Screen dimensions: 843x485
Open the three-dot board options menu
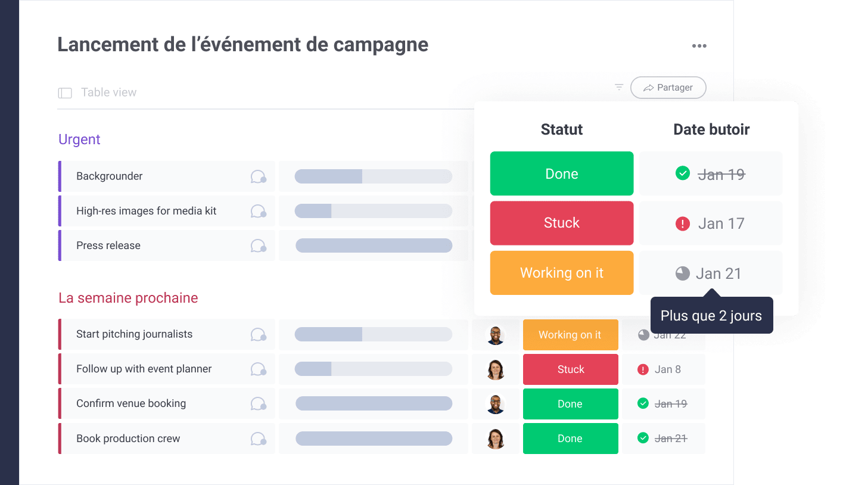[x=699, y=46]
